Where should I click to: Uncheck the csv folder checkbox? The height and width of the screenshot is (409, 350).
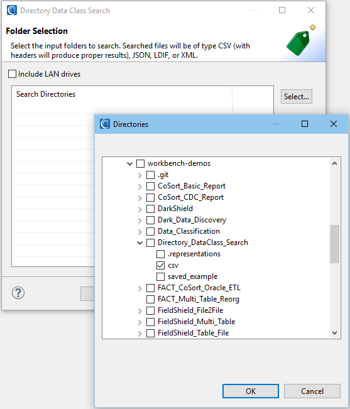pyautogui.click(x=160, y=265)
